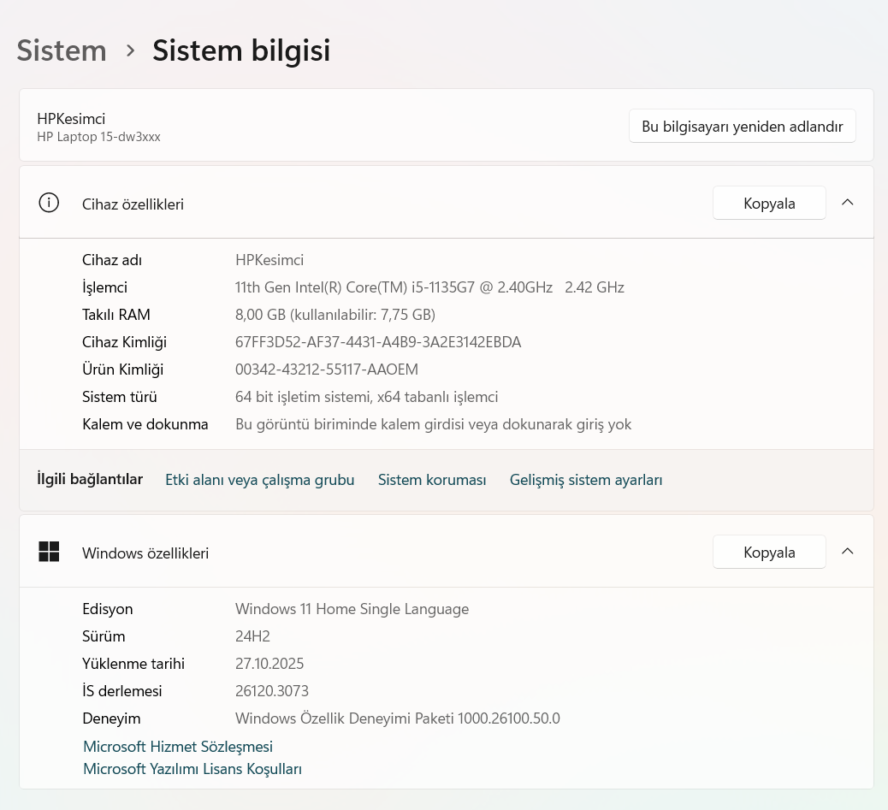The height and width of the screenshot is (810, 888).
Task: Click the İşlemci value showing i5-1135G7
Action: [x=429, y=287]
